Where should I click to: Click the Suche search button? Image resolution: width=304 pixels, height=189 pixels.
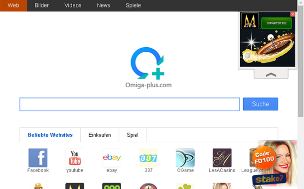coord(260,104)
